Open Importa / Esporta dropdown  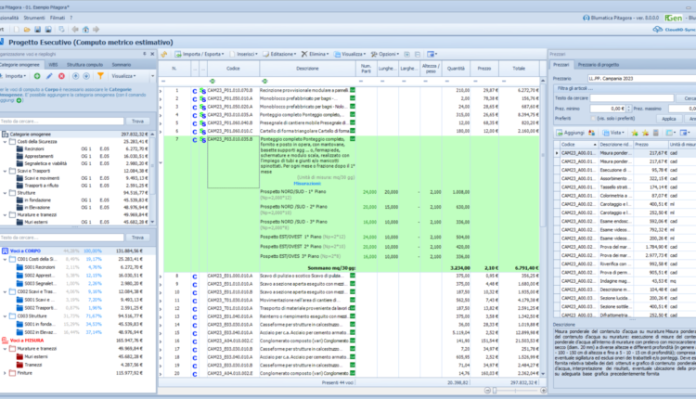(200, 54)
